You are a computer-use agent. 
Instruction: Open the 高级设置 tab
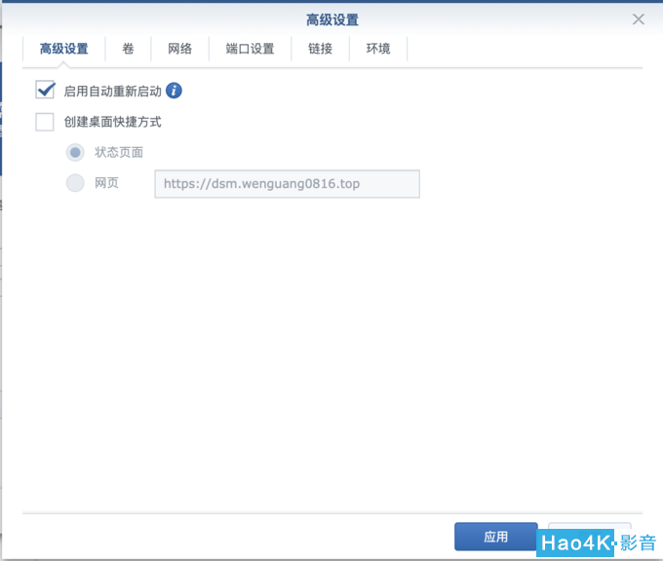click(63, 49)
